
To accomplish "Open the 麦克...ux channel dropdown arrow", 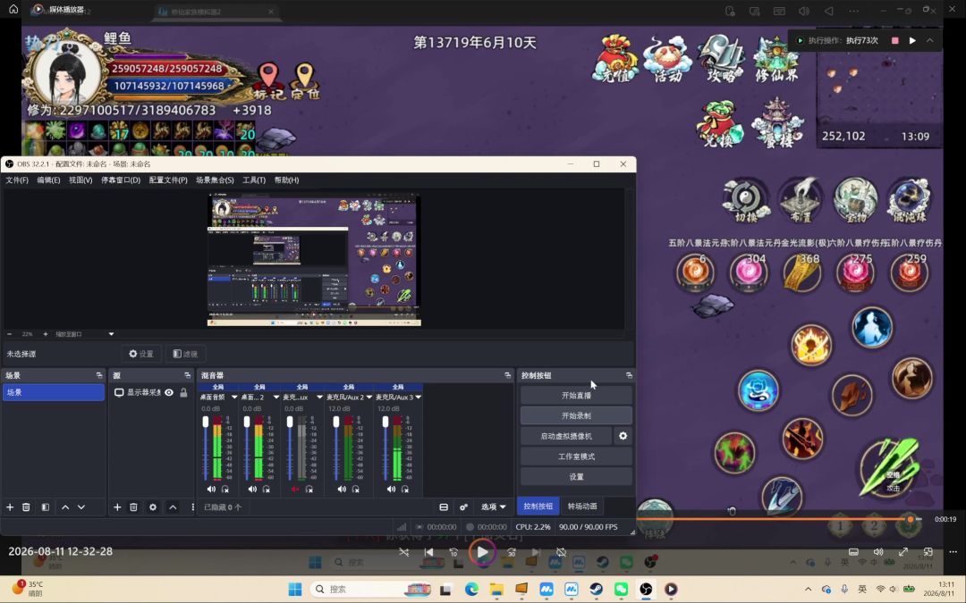I will 319,398.
